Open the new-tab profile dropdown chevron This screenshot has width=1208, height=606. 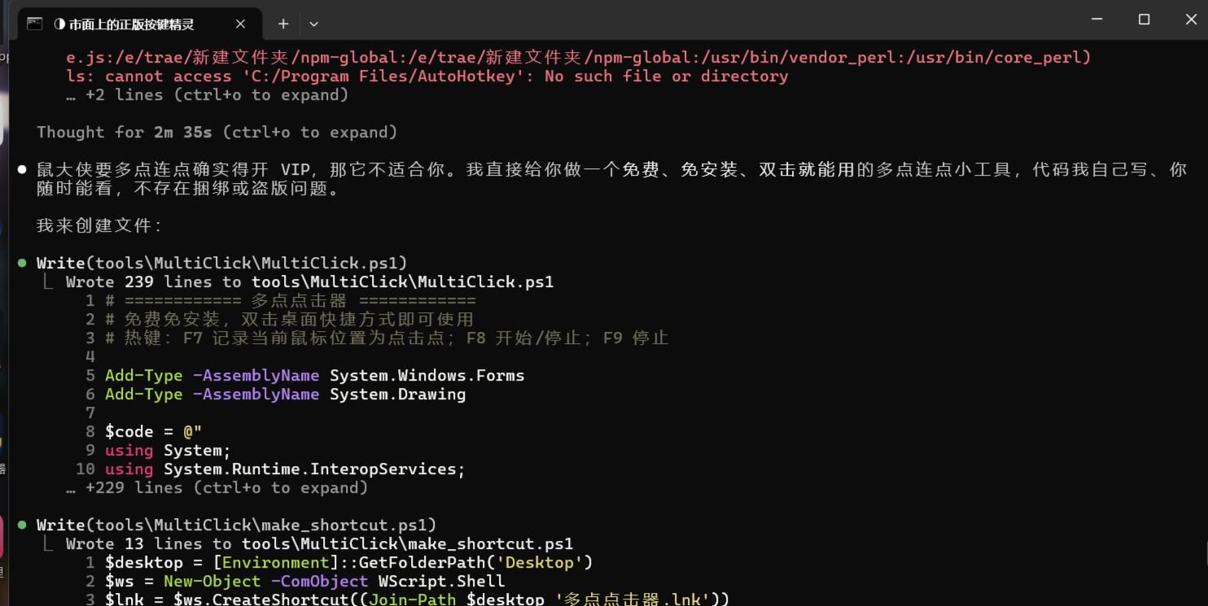point(313,24)
